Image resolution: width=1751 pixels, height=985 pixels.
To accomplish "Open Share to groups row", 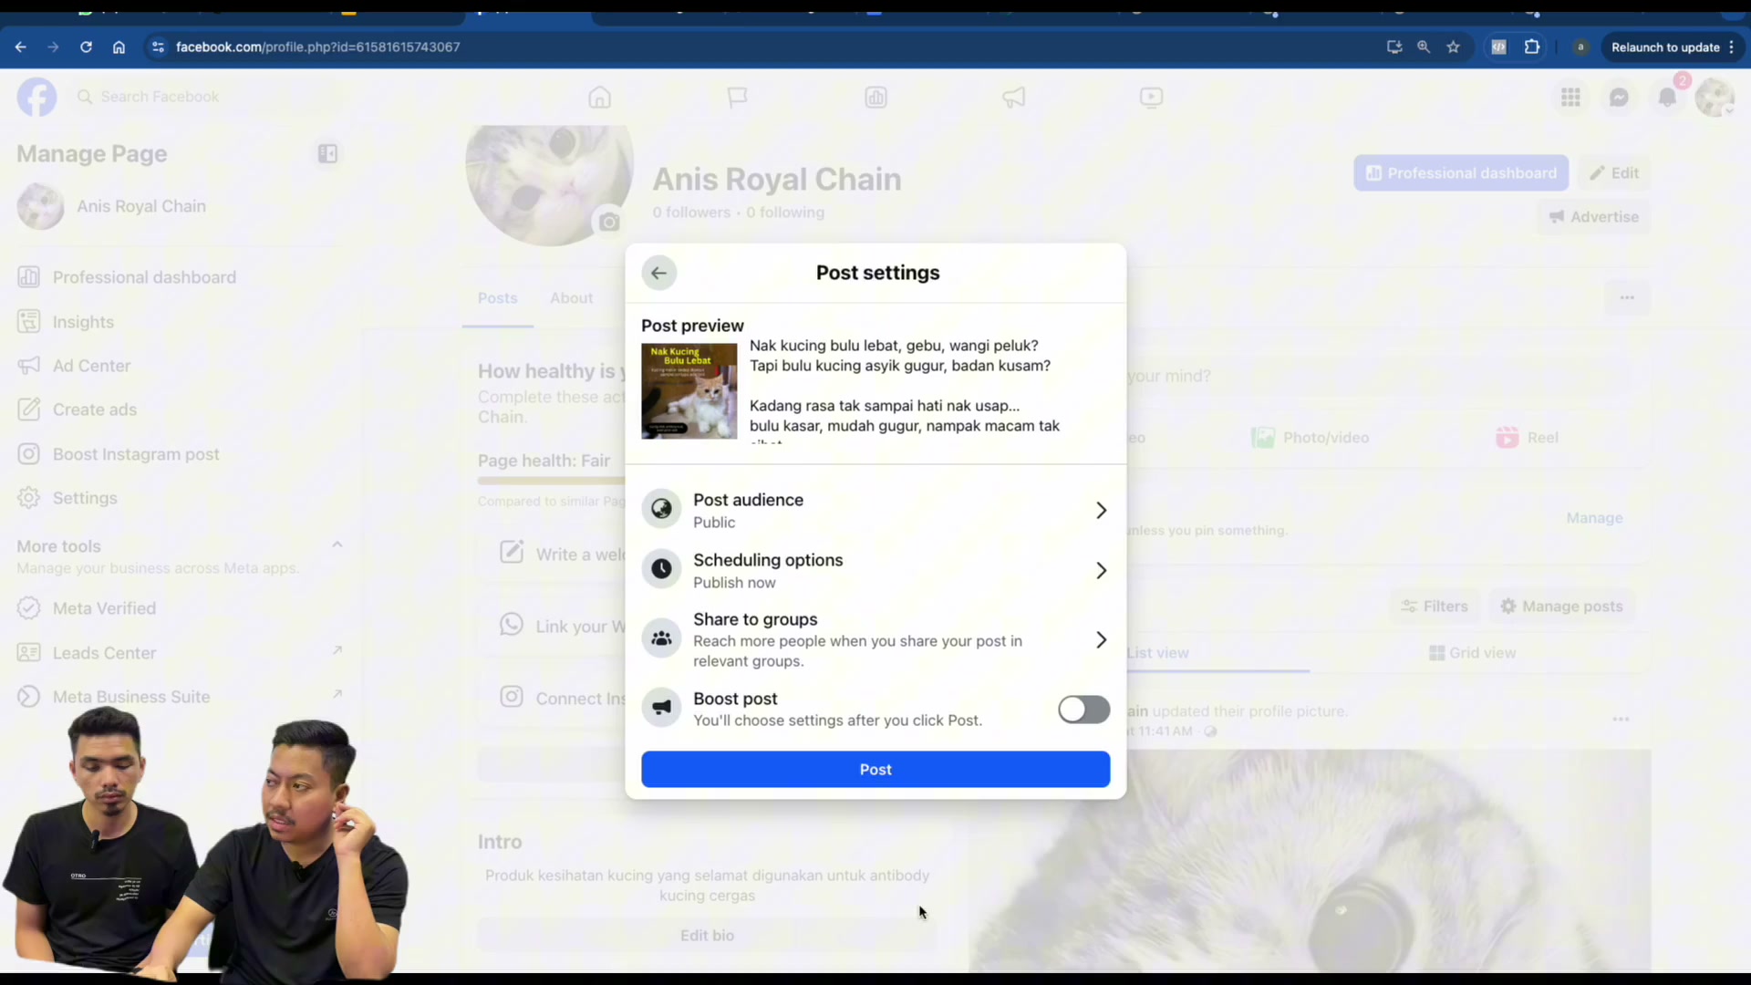I will (x=875, y=639).
